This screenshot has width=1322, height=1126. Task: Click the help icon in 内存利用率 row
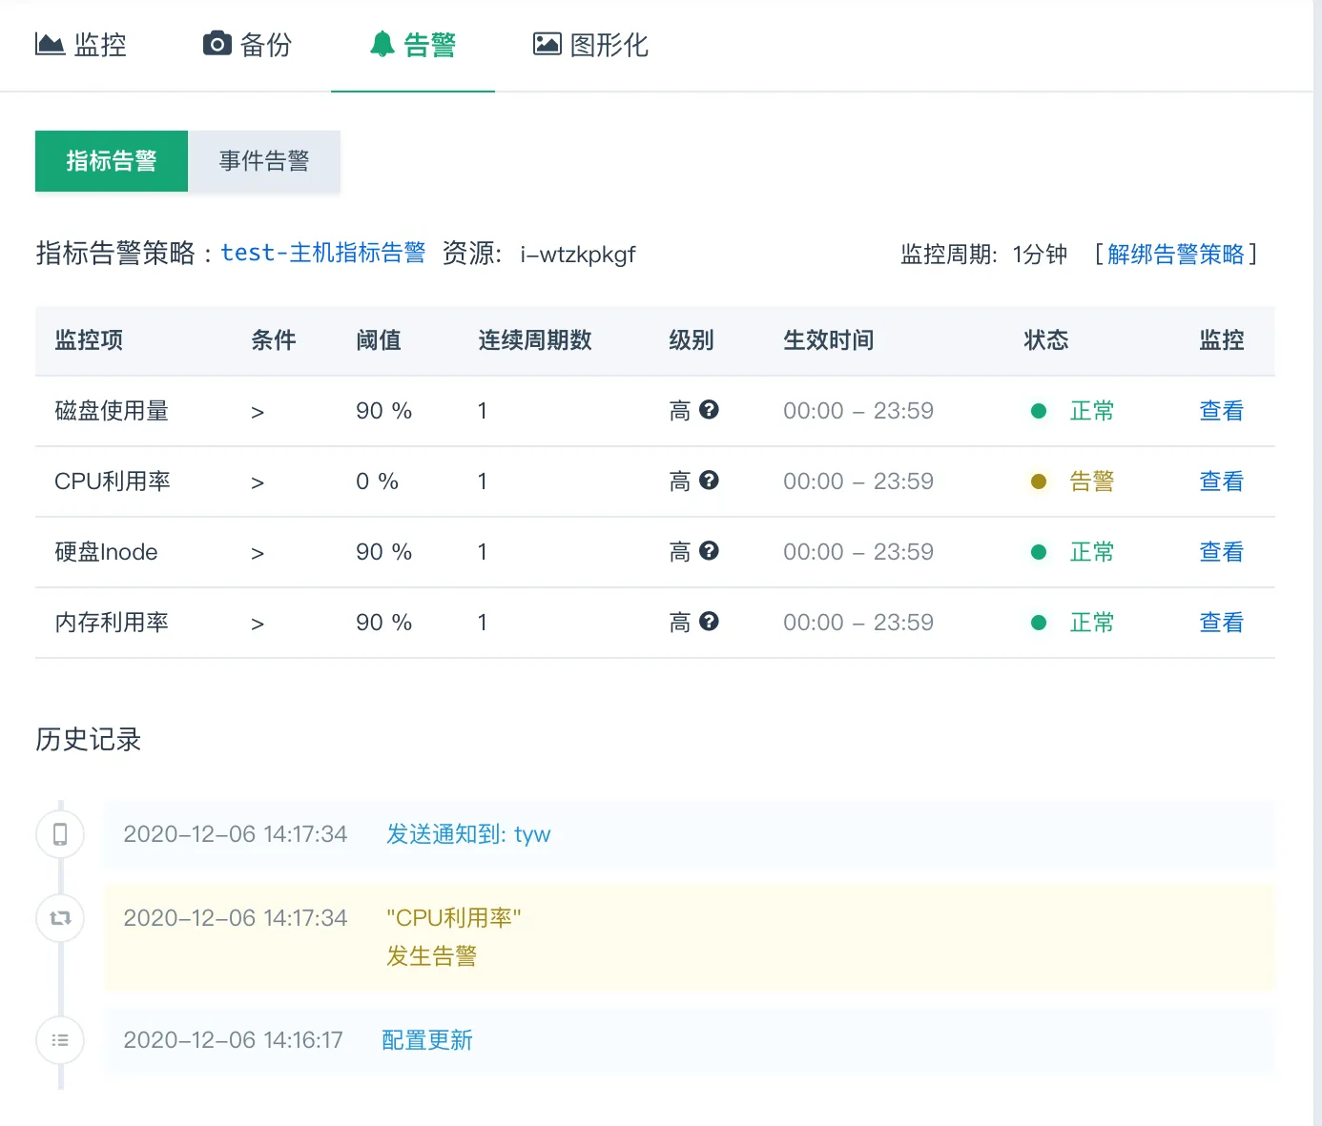coord(709,622)
